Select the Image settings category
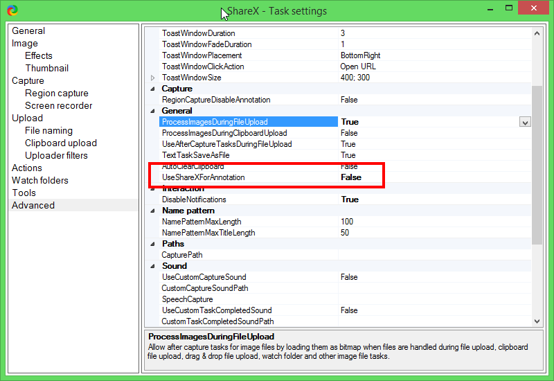This screenshot has height=381, width=554. 25,44
